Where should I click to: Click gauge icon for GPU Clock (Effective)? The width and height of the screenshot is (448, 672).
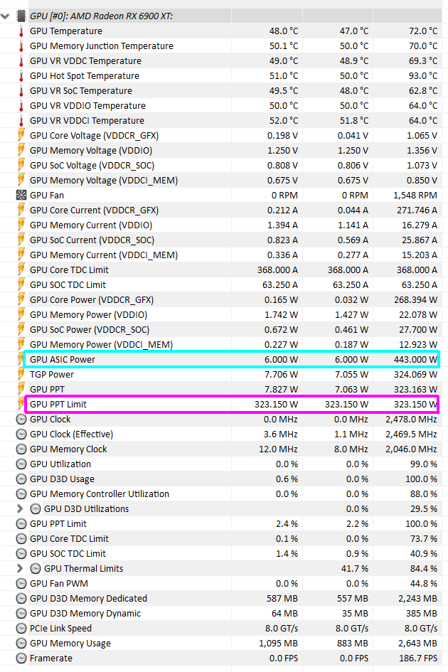coord(21,434)
